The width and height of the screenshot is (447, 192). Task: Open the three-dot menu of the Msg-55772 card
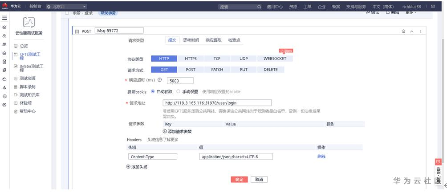pyautogui.click(x=421, y=31)
